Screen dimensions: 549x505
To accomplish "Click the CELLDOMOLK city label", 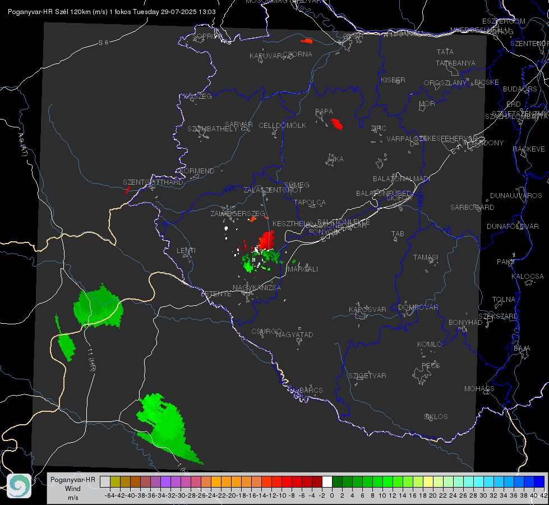I will [283, 126].
